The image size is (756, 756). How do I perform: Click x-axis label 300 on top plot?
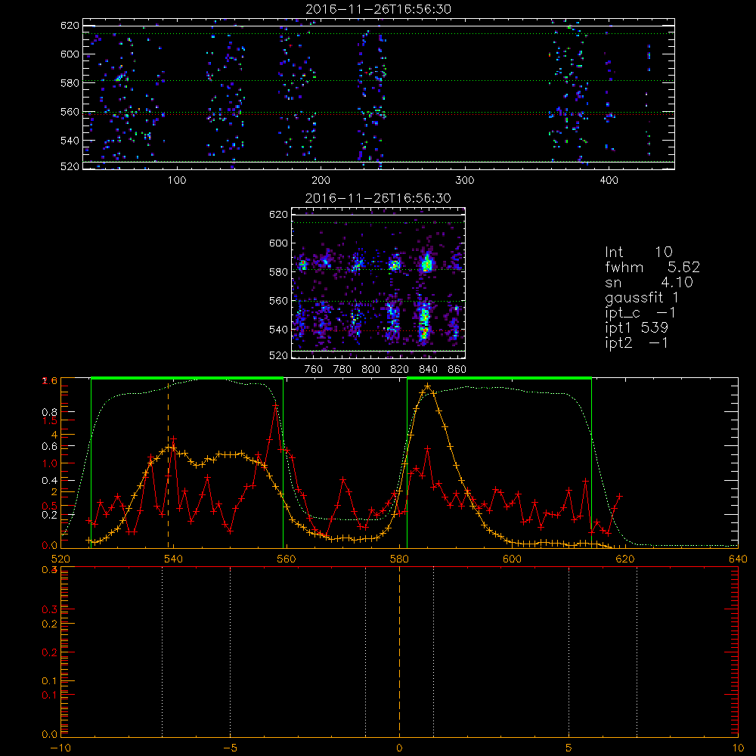(x=465, y=181)
